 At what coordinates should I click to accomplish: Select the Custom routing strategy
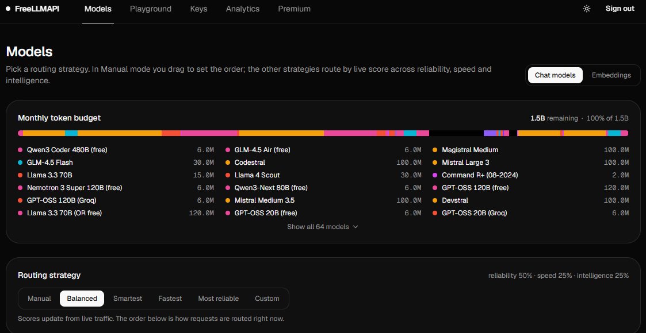(267, 299)
